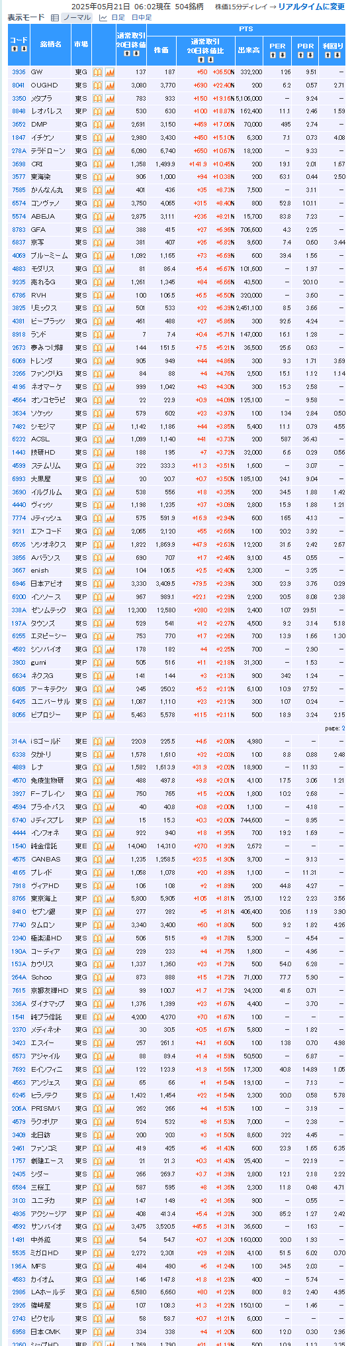Click the +36.50% value in GW row
The image size is (354, 1346).
pyautogui.click(x=223, y=72)
